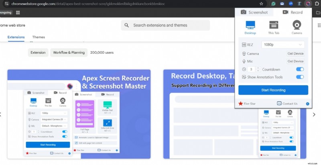Open the browser Extensions puzzle icon

(317, 3)
